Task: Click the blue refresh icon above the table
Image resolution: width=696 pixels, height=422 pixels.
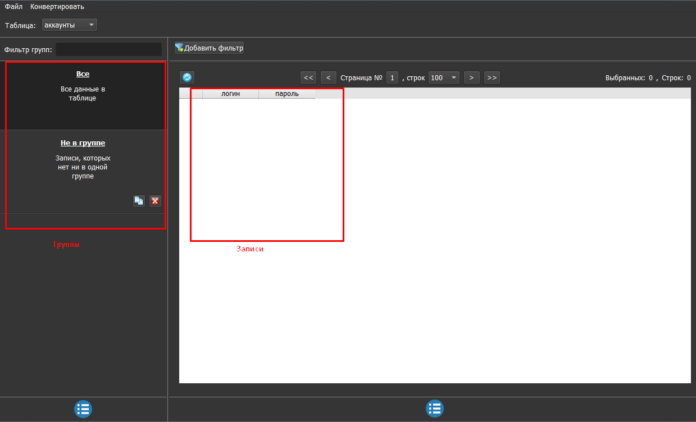Action: (187, 77)
